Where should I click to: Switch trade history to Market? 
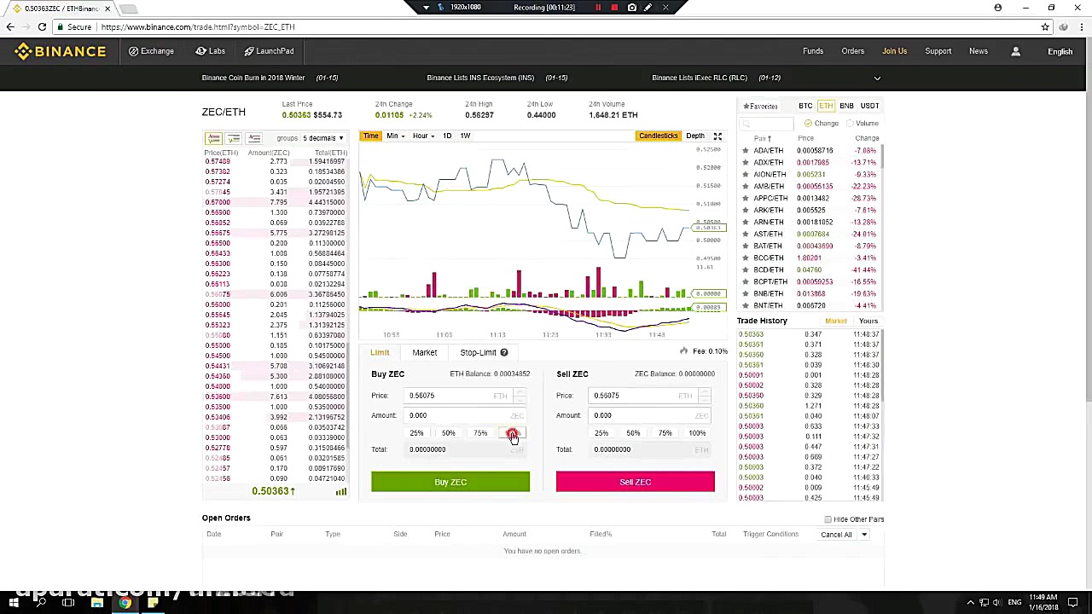point(835,321)
